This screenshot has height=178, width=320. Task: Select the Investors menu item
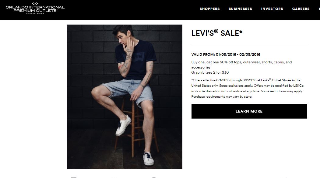(x=272, y=9)
